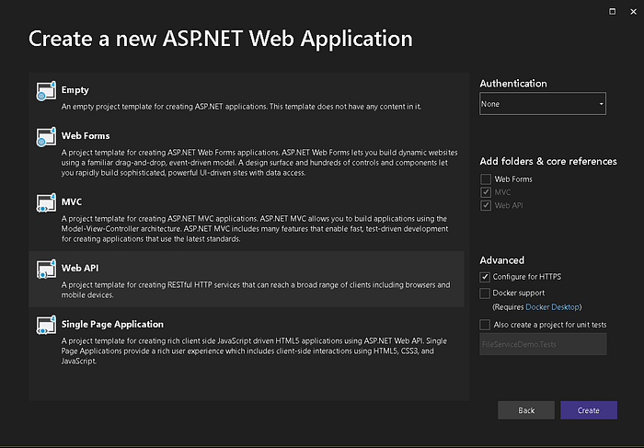Close the dialog with the X icon

[633, 10]
